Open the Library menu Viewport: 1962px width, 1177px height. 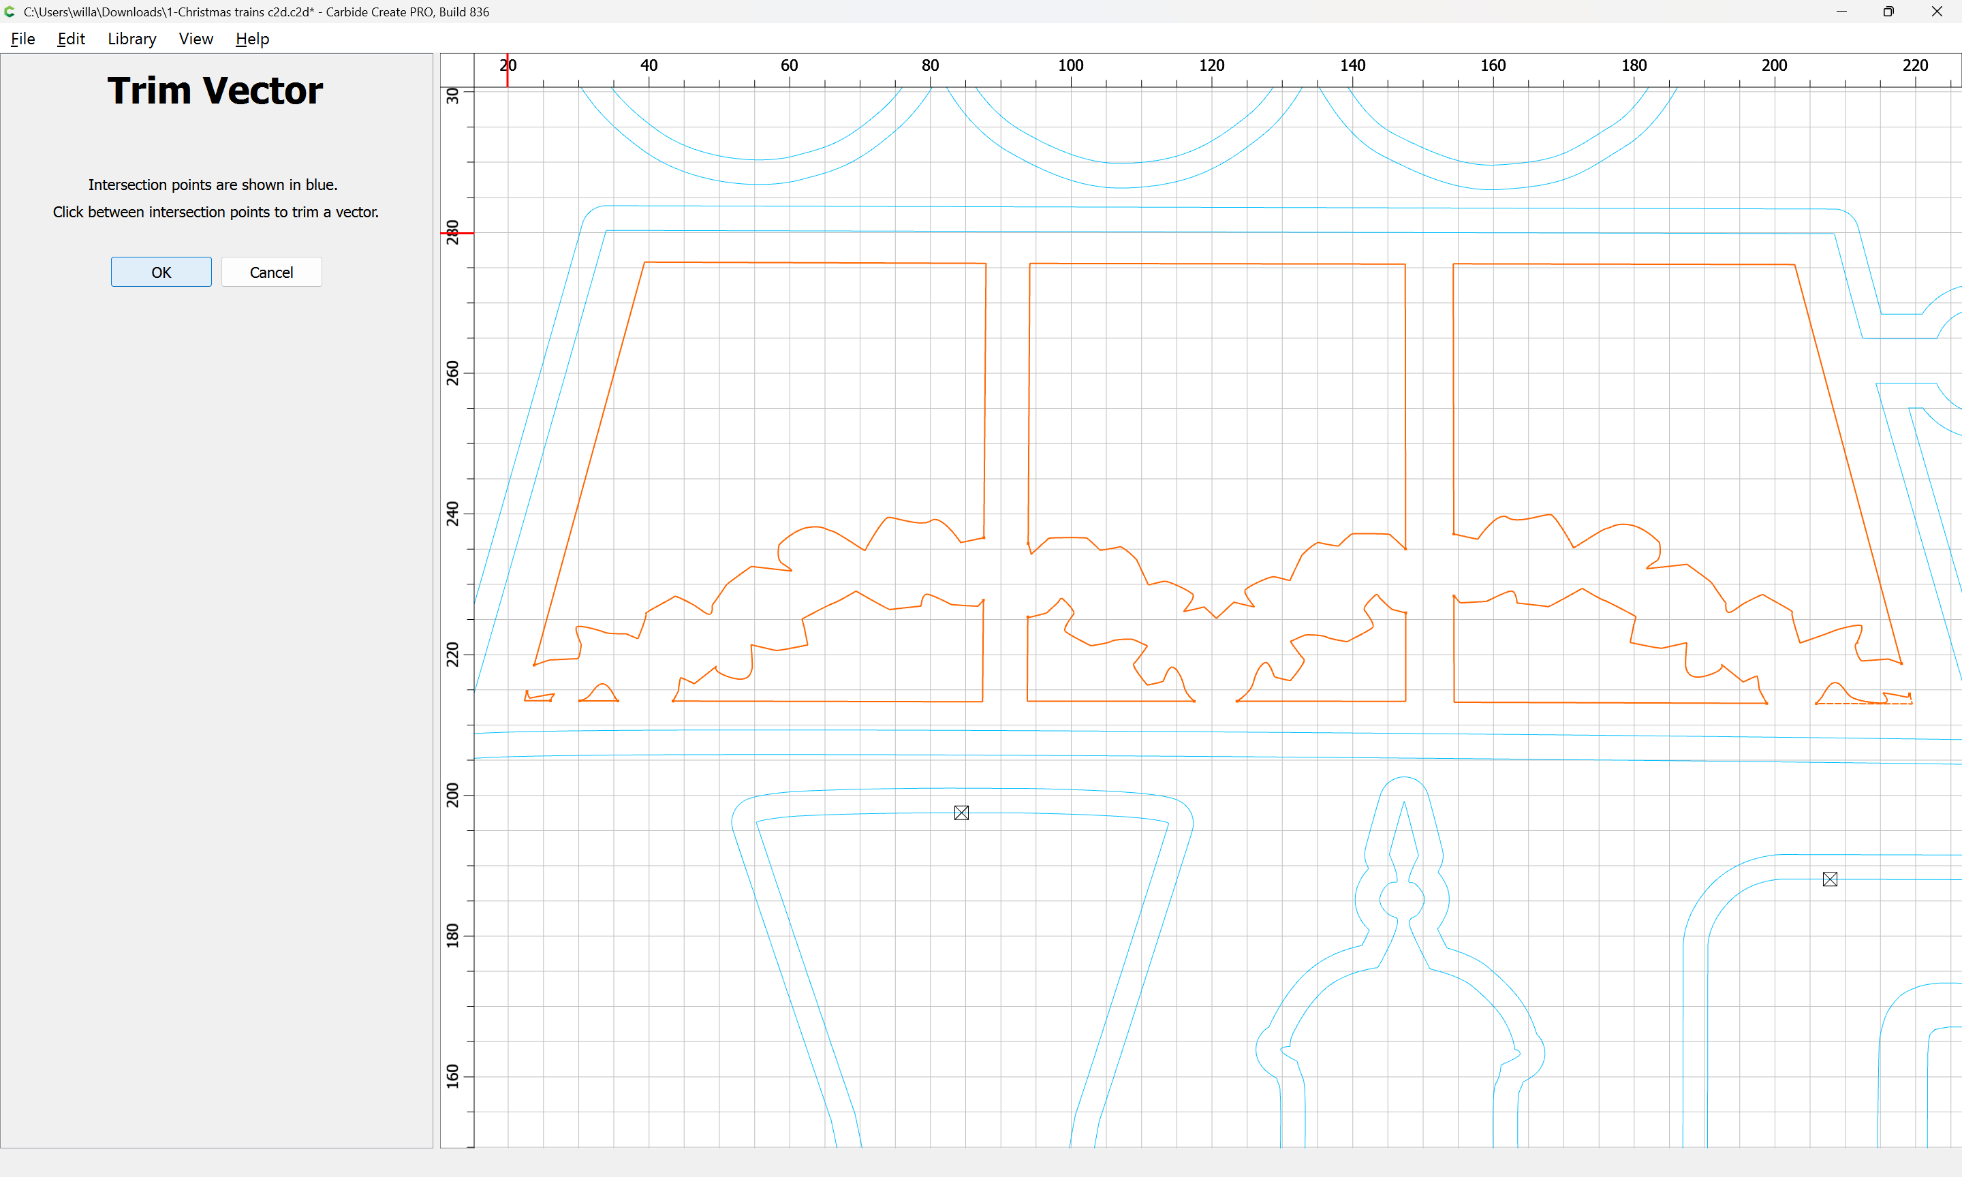pos(131,39)
